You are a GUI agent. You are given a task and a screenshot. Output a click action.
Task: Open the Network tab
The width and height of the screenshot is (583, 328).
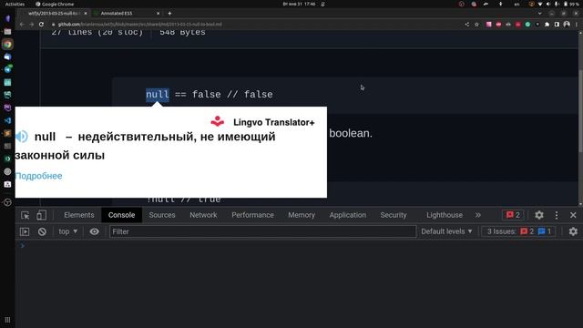pyautogui.click(x=203, y=215)
